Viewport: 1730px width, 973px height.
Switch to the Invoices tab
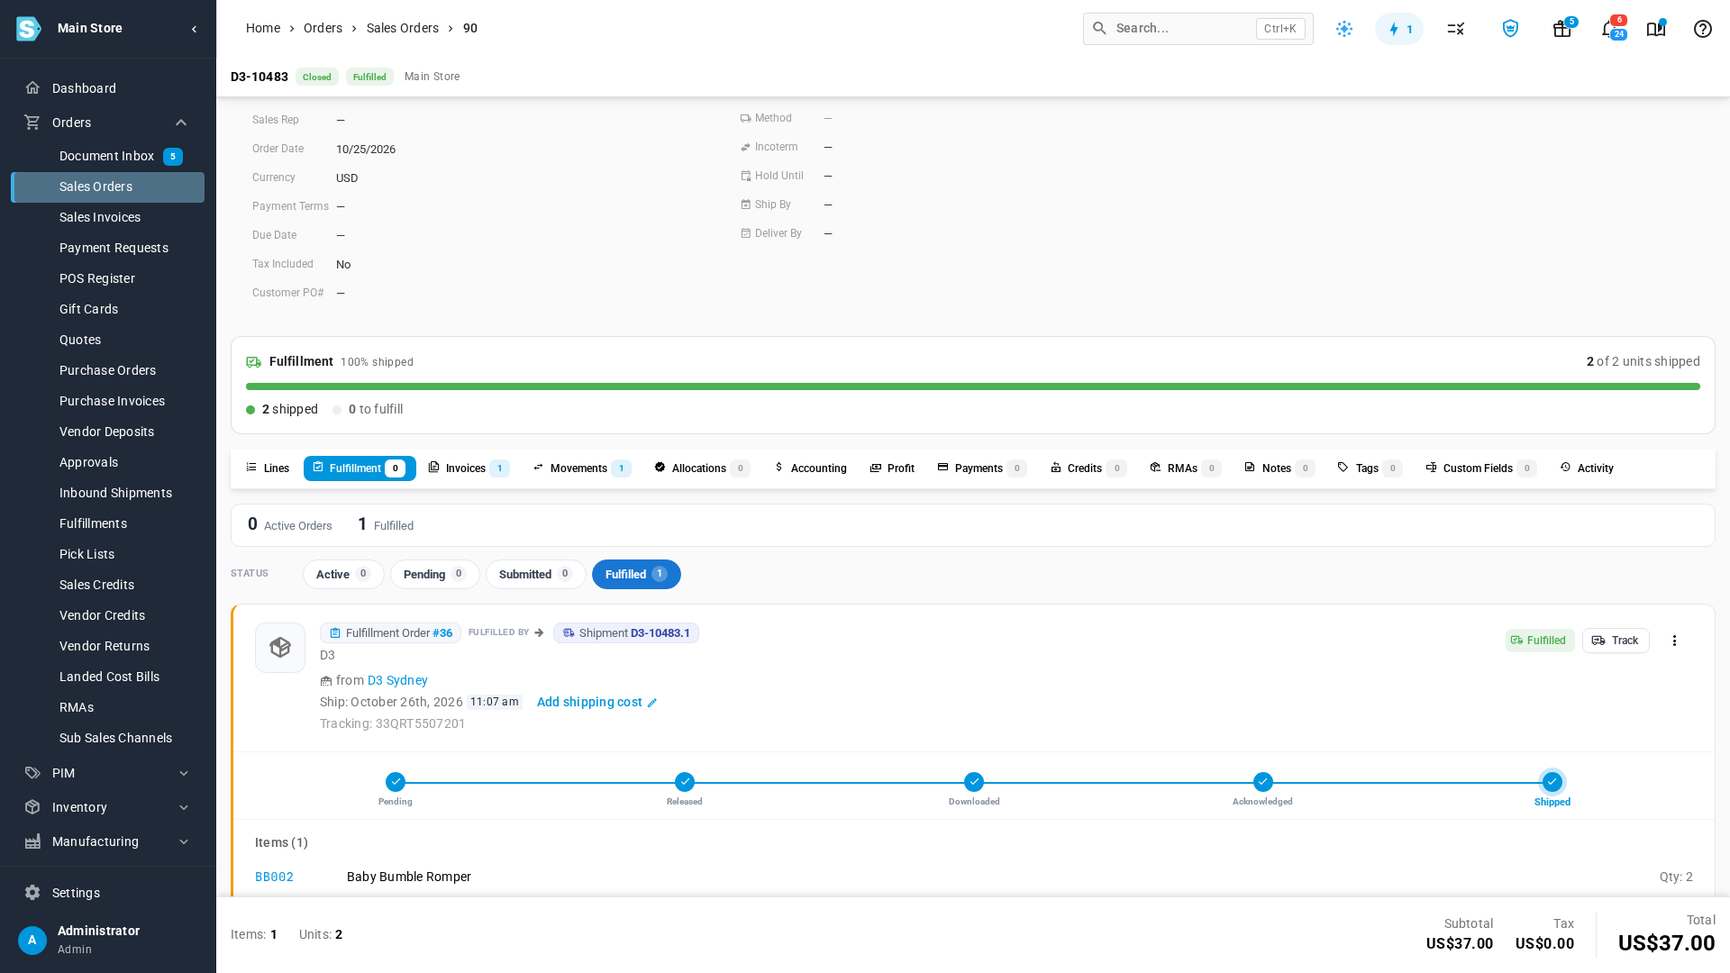469,468
